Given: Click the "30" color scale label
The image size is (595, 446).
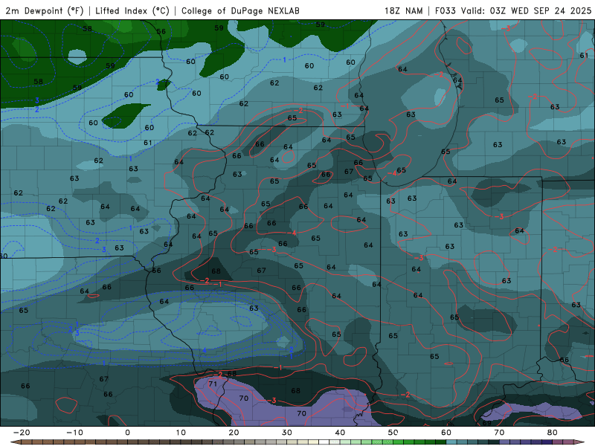Looking at the screenshot, I should click(287, 433).
